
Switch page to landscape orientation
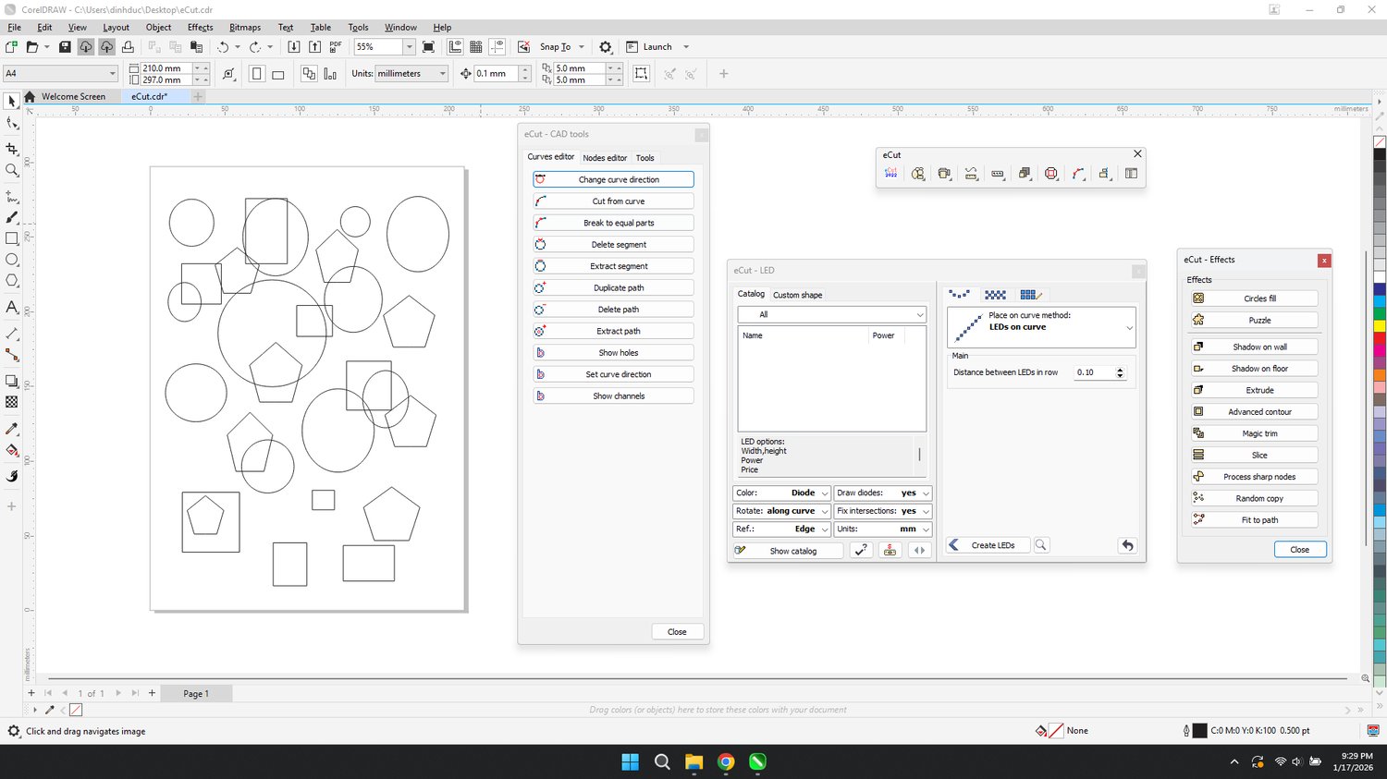click(278, 74)
